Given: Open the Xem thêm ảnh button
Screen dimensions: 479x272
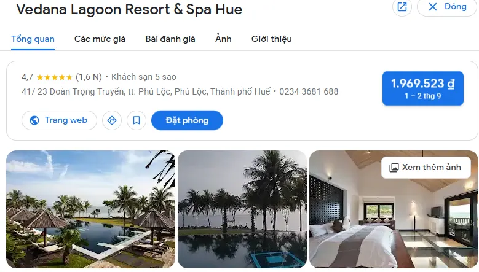Looking at the screenshot, I should click(426, 168).
